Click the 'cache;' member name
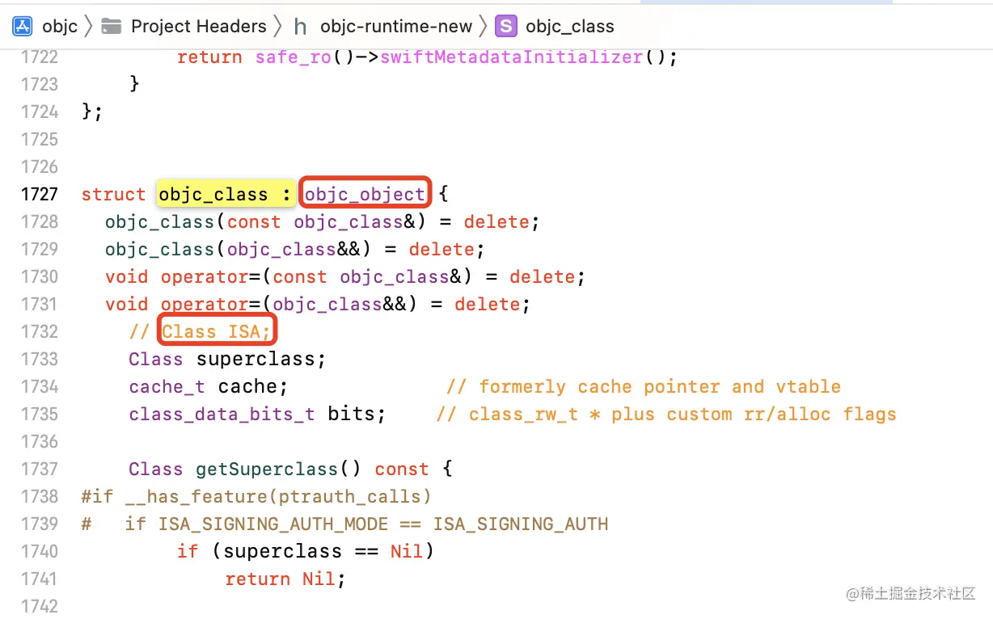This screenshot has height=619, width=993. pyautogui.click(x=253, y=386)
